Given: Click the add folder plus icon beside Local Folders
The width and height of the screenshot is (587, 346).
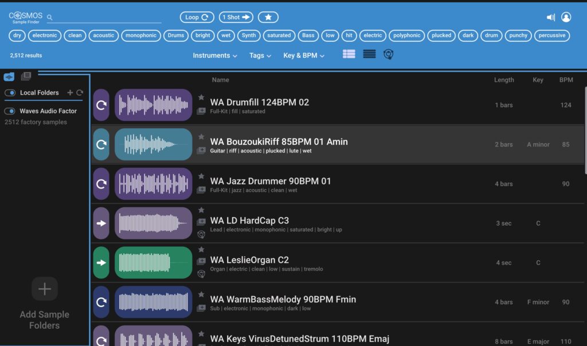Looking at the screenshot, I should [x=70, y=93].
